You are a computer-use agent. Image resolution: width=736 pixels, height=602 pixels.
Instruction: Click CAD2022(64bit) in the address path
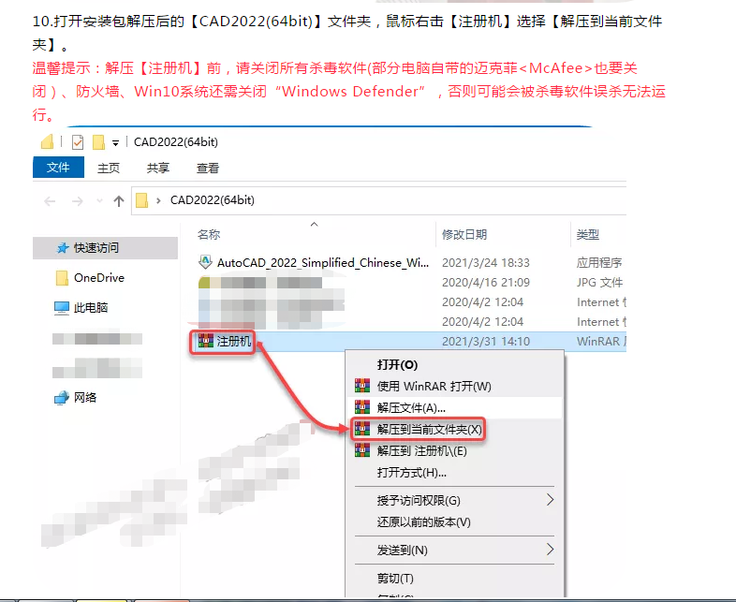tap(213, 200)
